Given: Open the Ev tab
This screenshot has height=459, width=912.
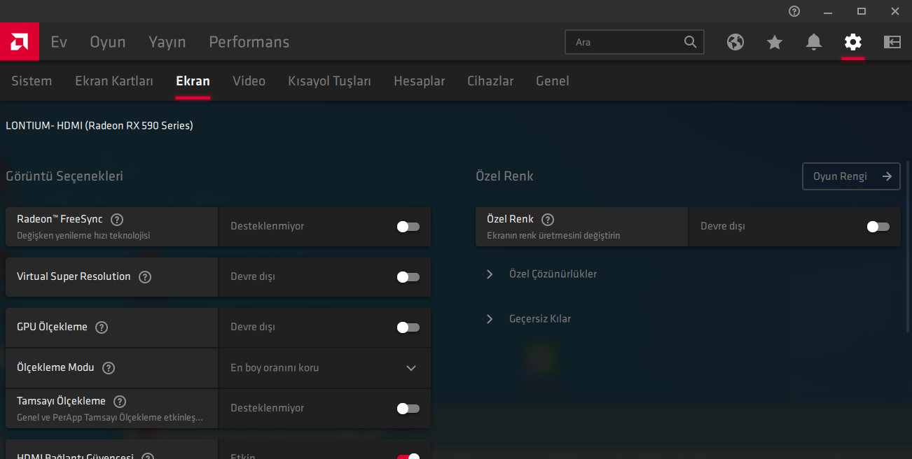Looking at the screenshot, I should point(59,42).
